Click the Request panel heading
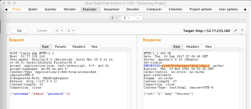The image size is (251, 109). click(17, 40)
